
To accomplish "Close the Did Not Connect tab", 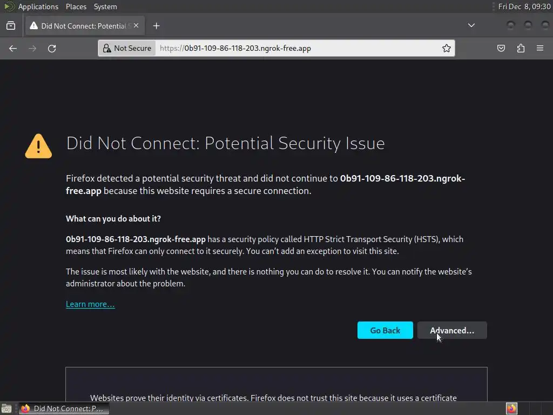I will point(136,25).
